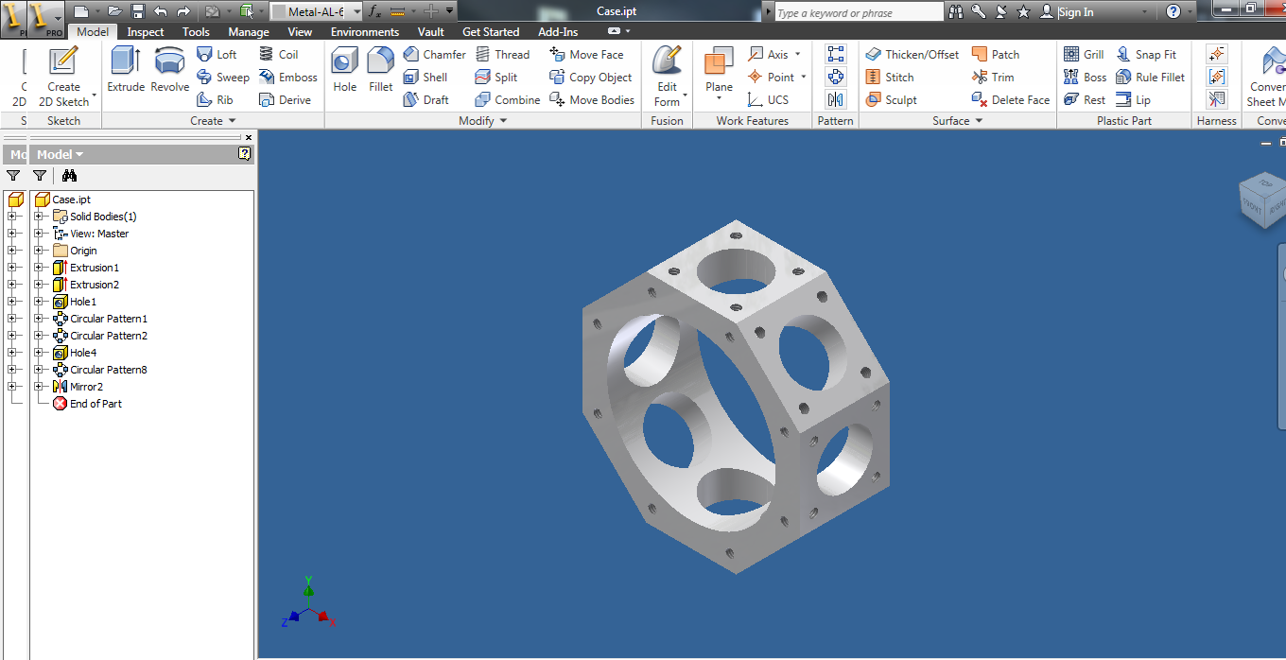Select the Grill plastic feature
Image resolution: width=1286 pixels, height=660 pixels.
[x=1084, y=55]
